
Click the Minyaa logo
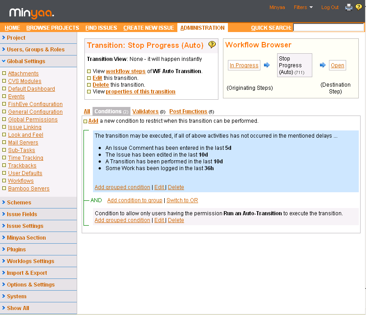(32, 13)
